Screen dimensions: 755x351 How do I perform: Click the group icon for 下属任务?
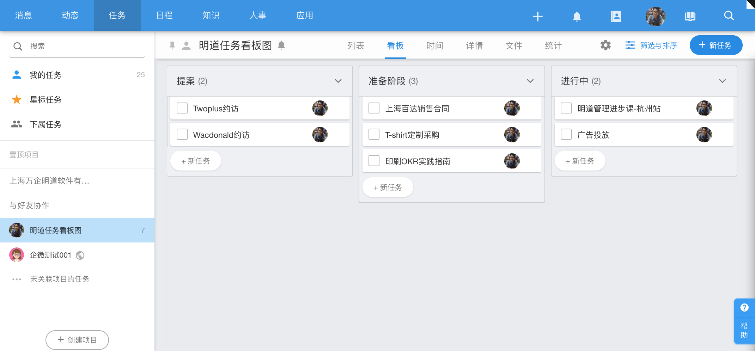(17, 124)
